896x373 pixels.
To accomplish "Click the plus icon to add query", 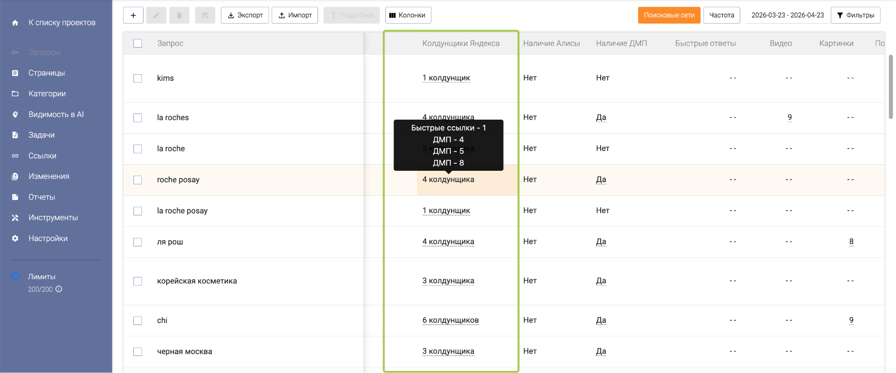I will (133, 15).
